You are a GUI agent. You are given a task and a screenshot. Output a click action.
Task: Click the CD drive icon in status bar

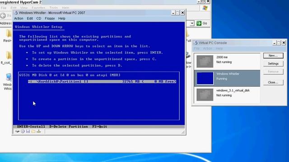coord(23,131)
